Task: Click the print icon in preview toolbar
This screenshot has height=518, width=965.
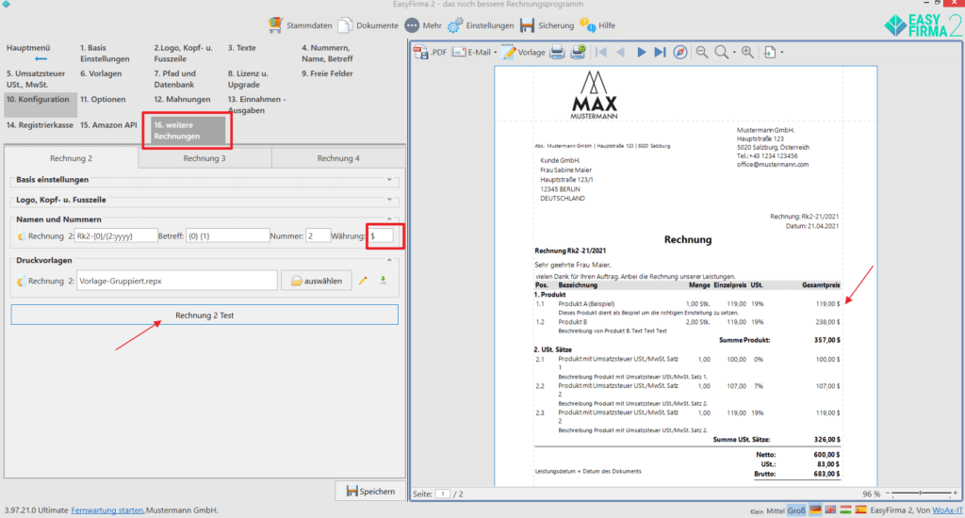Action: 558,53
